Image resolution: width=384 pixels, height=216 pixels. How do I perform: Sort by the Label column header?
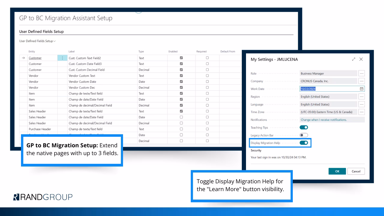tap(72, 52)
